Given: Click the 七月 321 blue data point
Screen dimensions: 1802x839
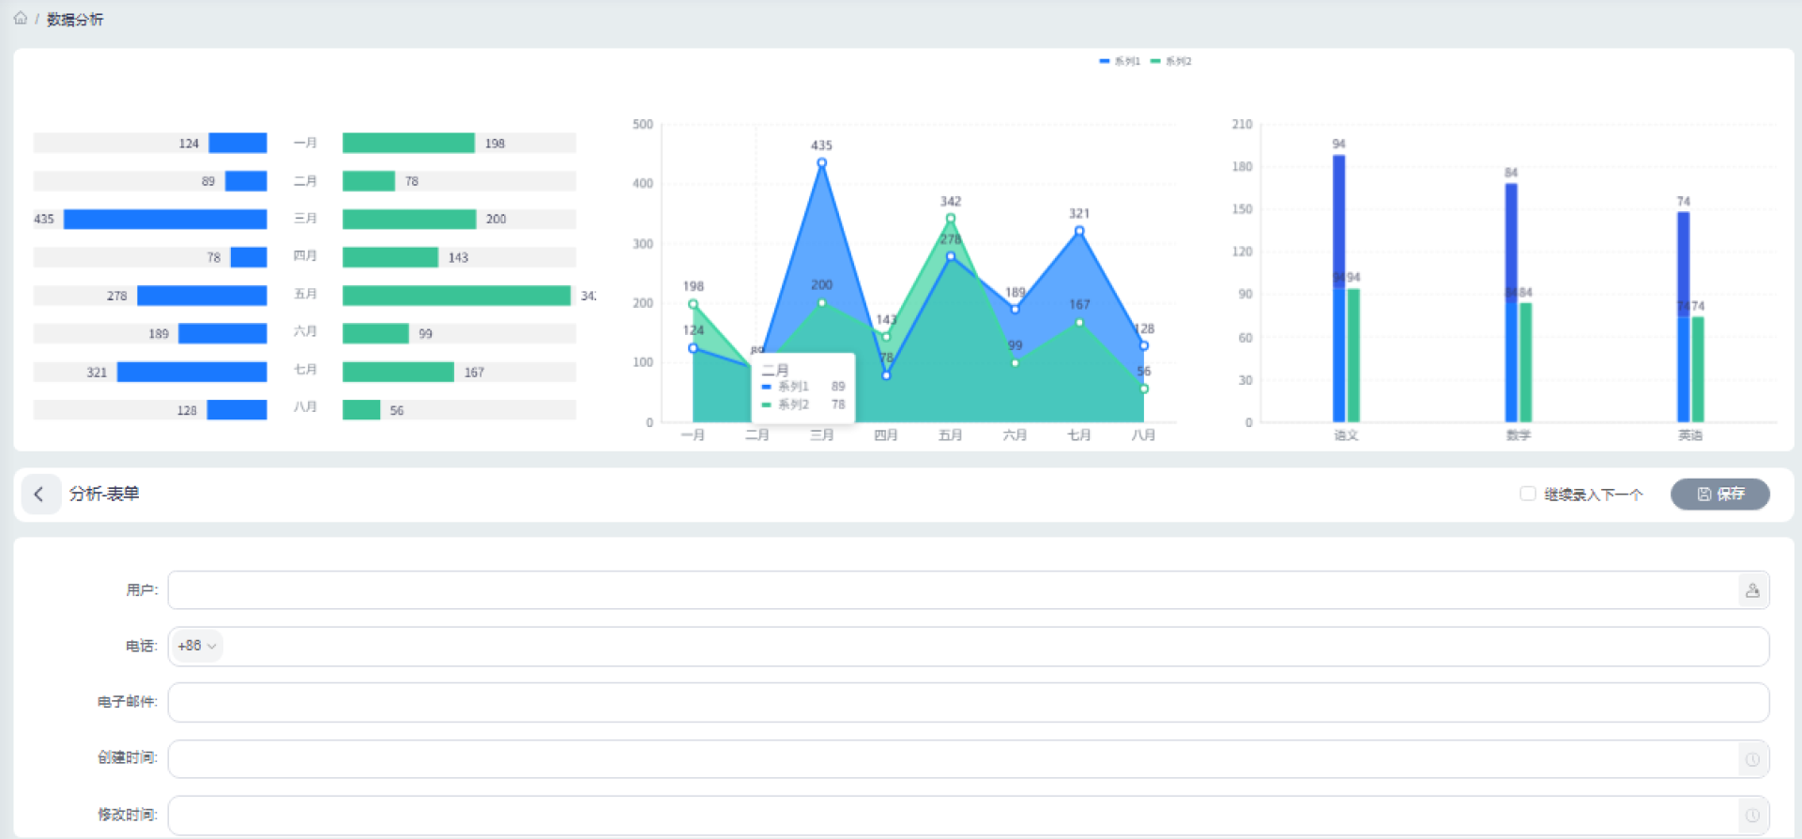Looking at the screenshot, I should tap(1079, 231).
